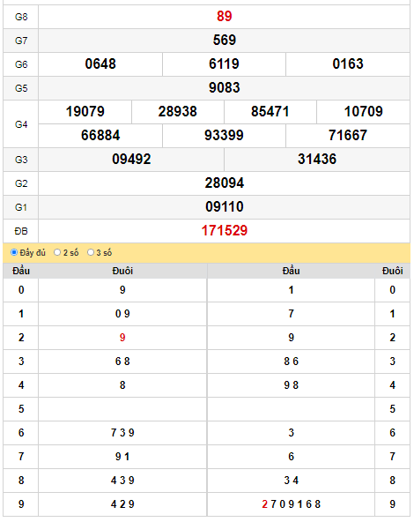
Task: Click G4 number 85471
Action: (270, 111)
